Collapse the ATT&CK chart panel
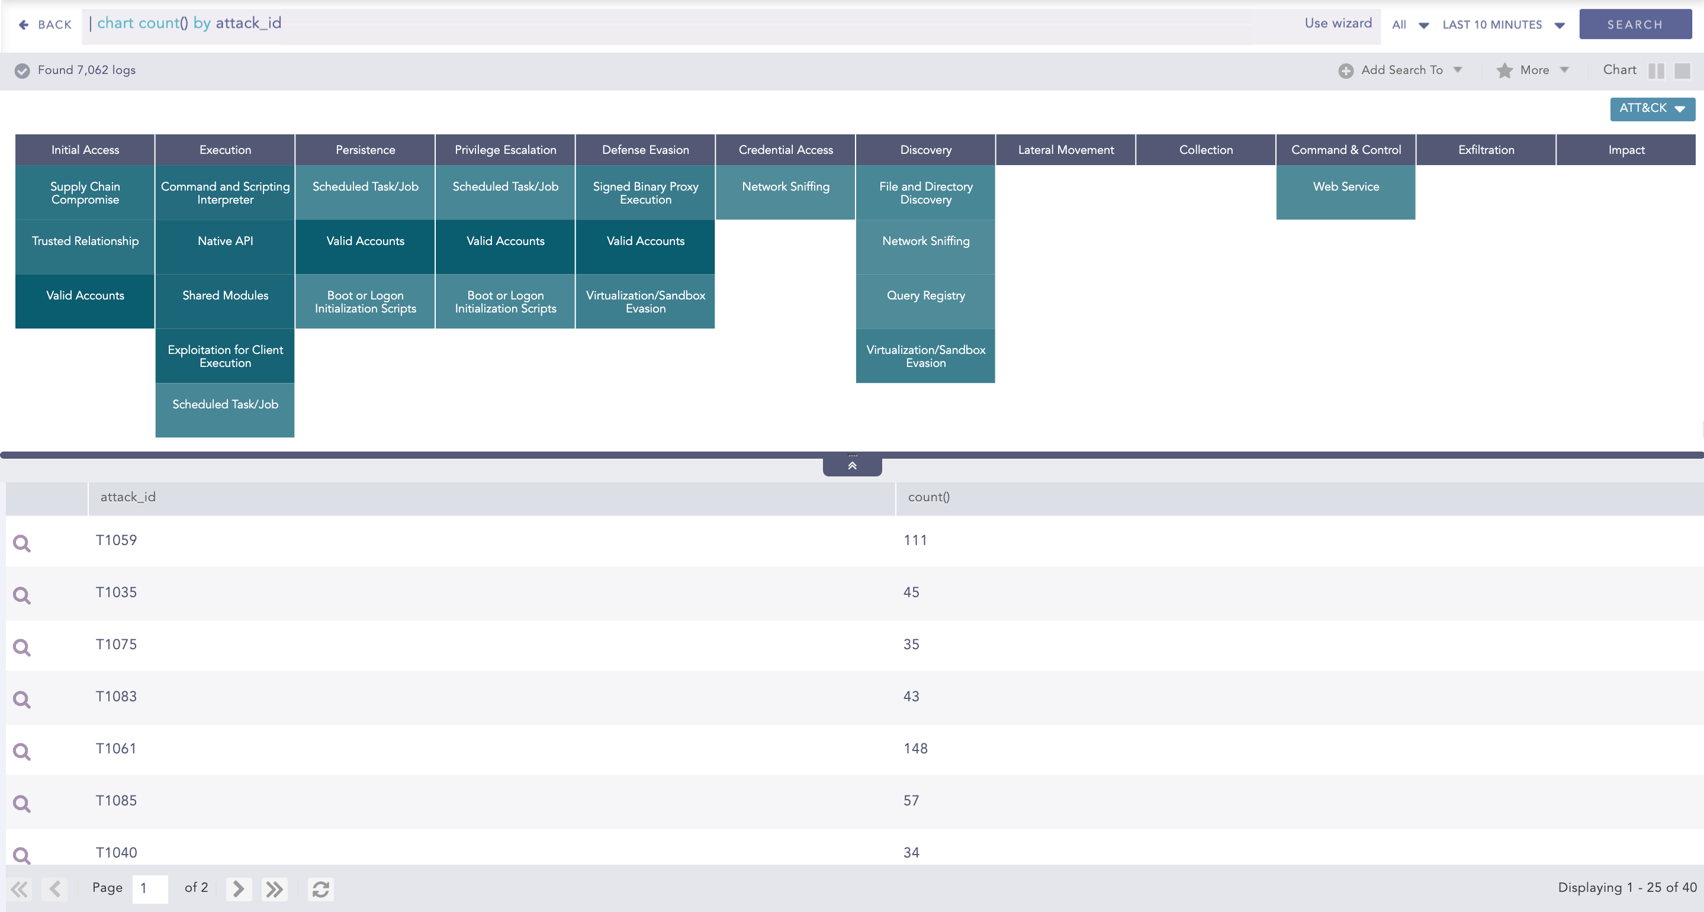1704x912 pixels. coord(852,466)
